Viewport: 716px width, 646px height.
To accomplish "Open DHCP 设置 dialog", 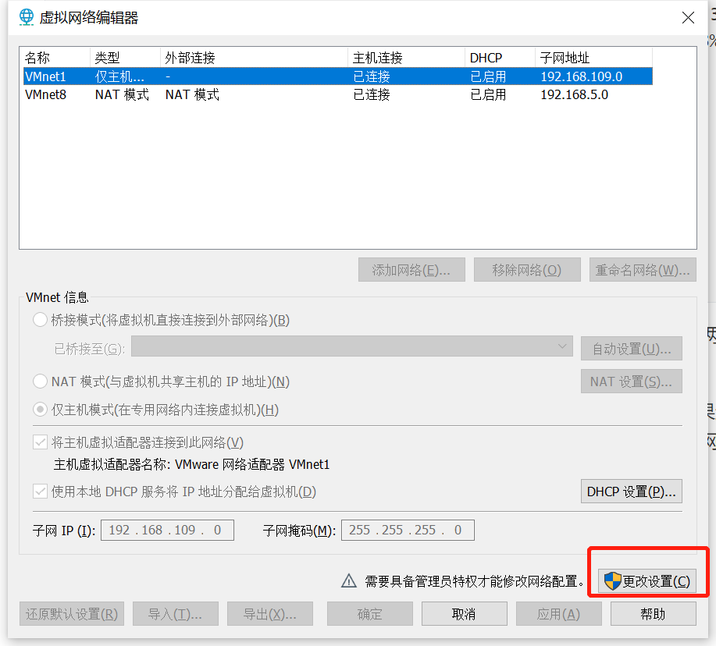I will tap(632, 492).
